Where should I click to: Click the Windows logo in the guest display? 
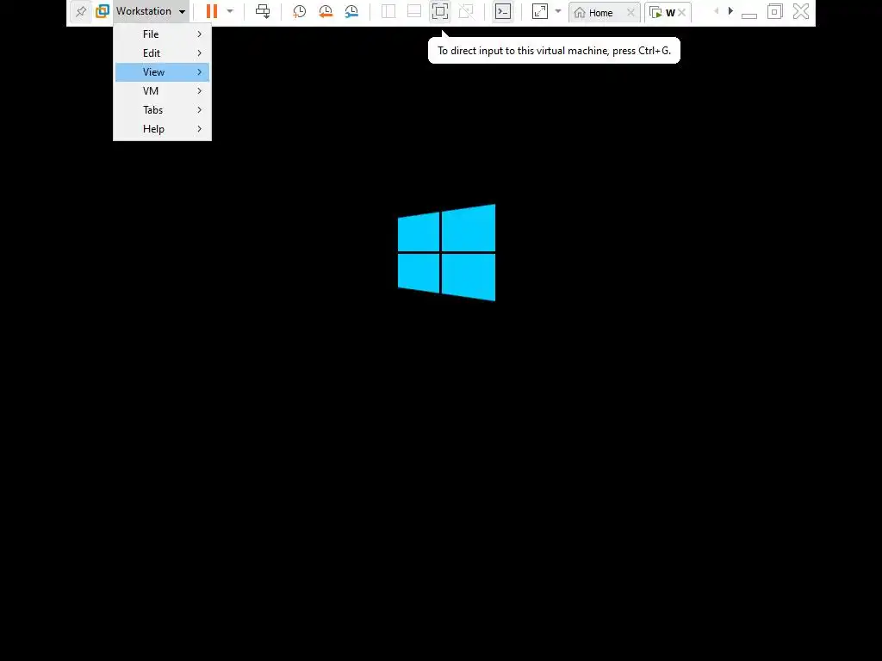coord(447,252)
